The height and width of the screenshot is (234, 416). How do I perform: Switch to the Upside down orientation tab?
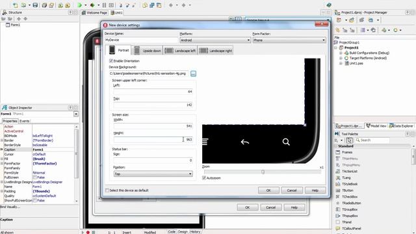(148, 51)
